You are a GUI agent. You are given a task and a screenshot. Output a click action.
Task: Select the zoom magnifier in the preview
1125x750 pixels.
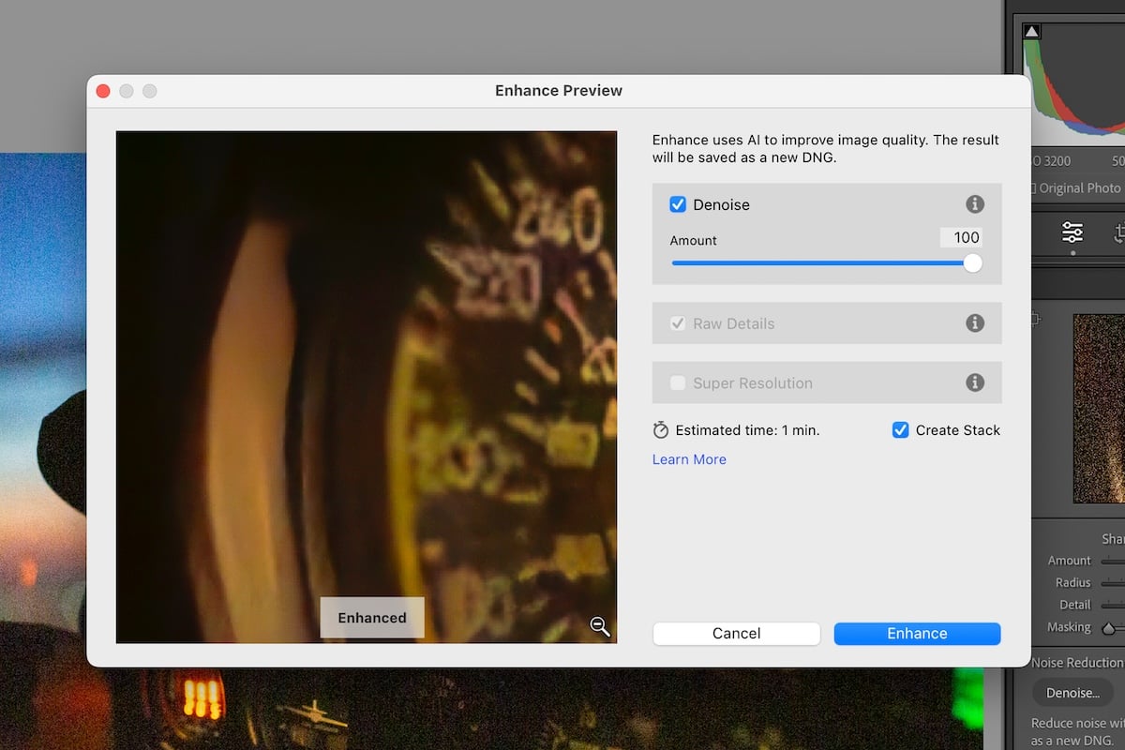[600, 626]
